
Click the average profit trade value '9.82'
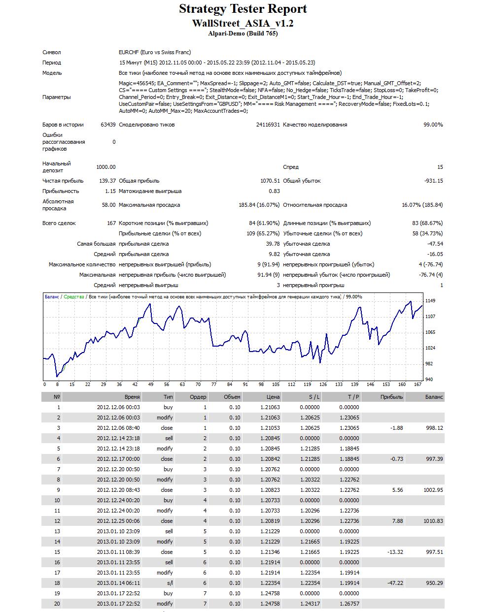pyautogui.click(x=275, y=254)
